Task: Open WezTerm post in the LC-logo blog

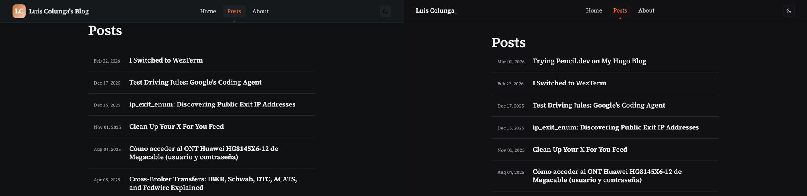Action: point(166,60)
